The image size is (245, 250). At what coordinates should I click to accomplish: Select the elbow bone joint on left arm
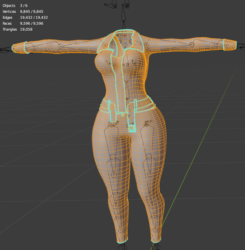point(61,46)
